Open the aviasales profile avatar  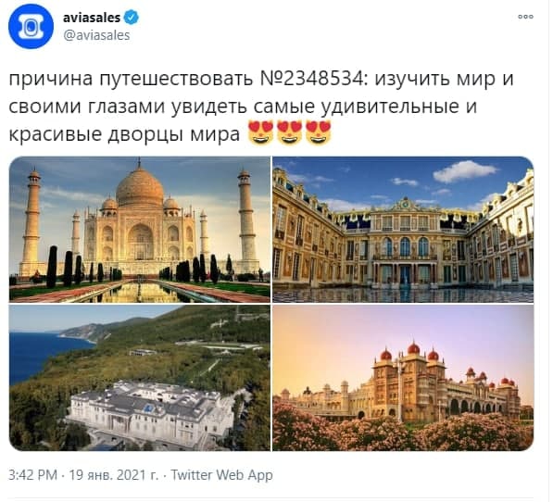click(x=31, y=27)
